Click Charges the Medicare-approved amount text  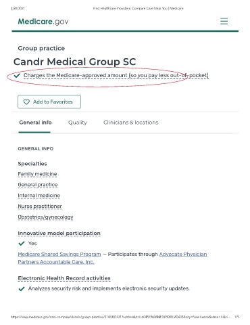click(116, 75)
